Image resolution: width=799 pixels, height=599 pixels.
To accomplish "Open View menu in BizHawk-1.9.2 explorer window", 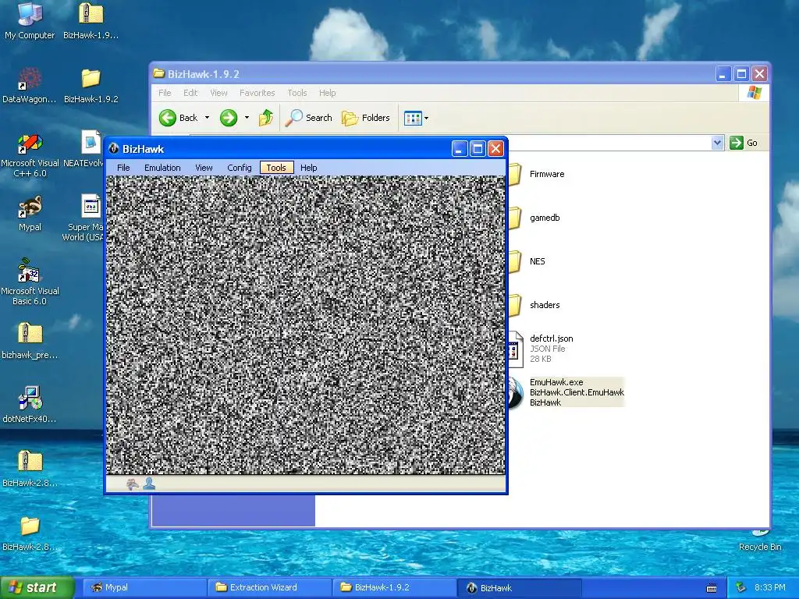I will pyautogui.click(x=218, y=93).
